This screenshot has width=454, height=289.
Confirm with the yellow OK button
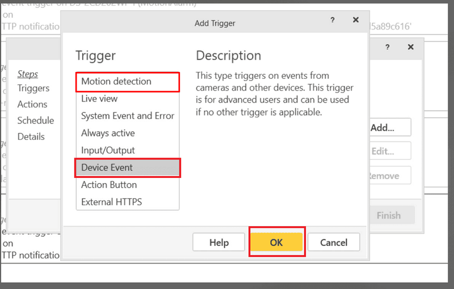tap(276, 242)
